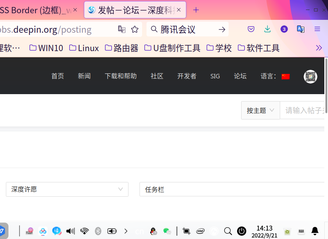Search 腾讯会议 with the arrow button
328x239 pixels.
point(222,29)
